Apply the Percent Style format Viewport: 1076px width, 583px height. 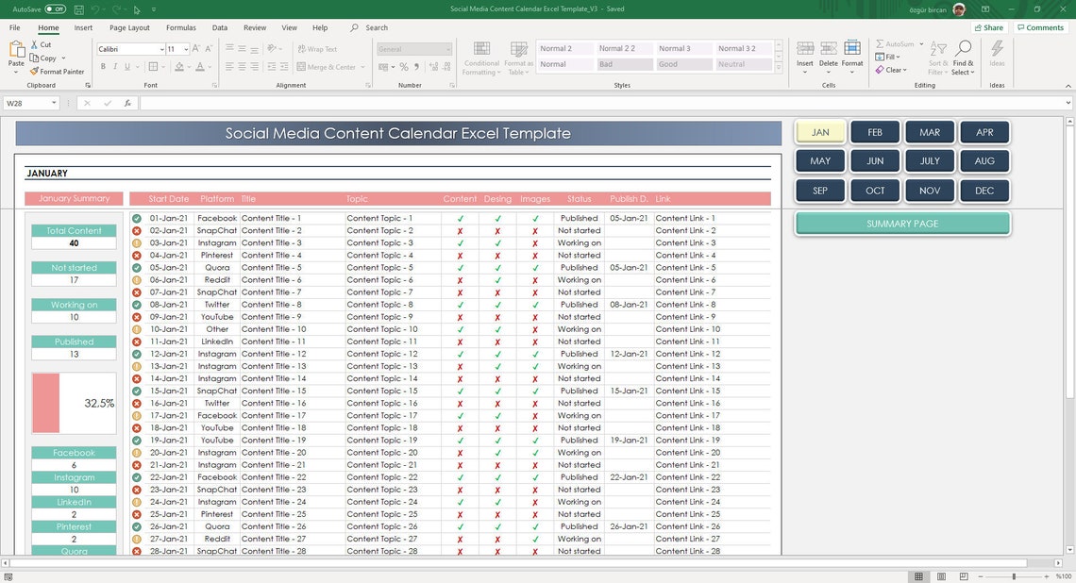point(403,66)
